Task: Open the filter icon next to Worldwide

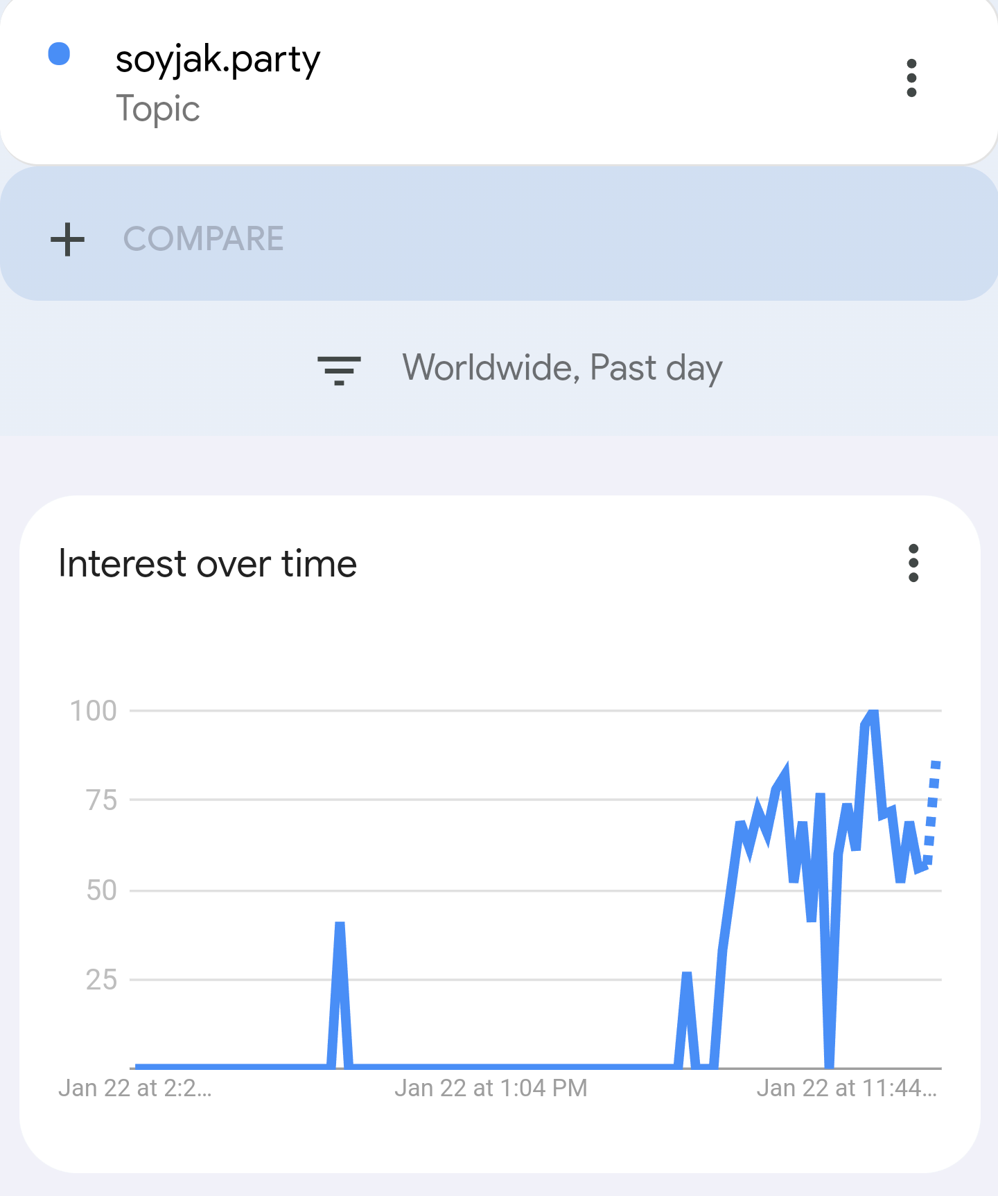Action: (x=339, y=370)
